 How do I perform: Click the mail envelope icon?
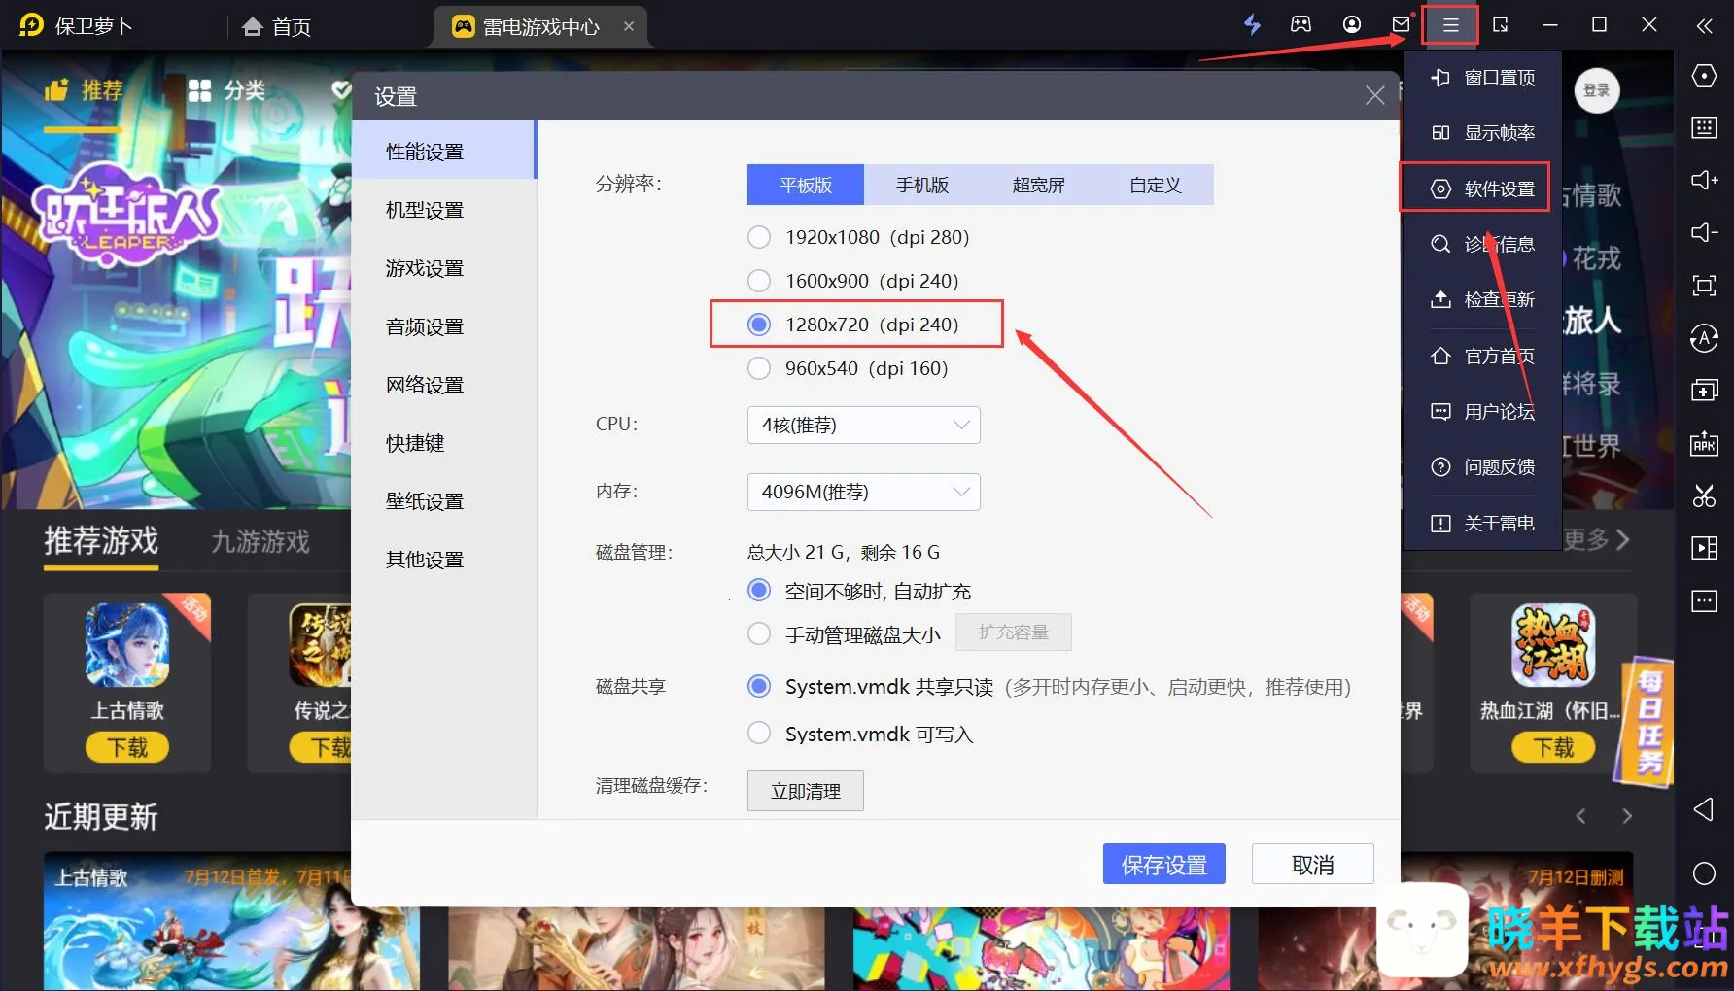click(x=1401, y=25)
